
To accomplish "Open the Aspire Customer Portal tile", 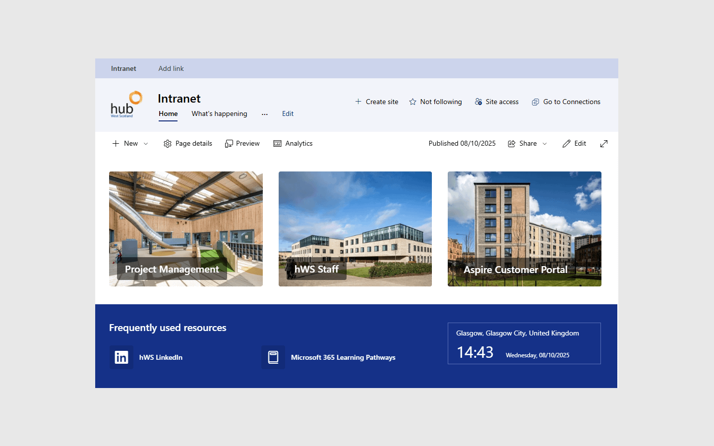I will [524, 229].
